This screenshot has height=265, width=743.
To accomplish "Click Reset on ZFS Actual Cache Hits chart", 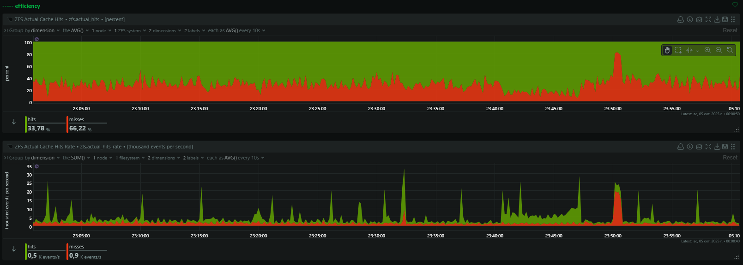I will (730, 30).
